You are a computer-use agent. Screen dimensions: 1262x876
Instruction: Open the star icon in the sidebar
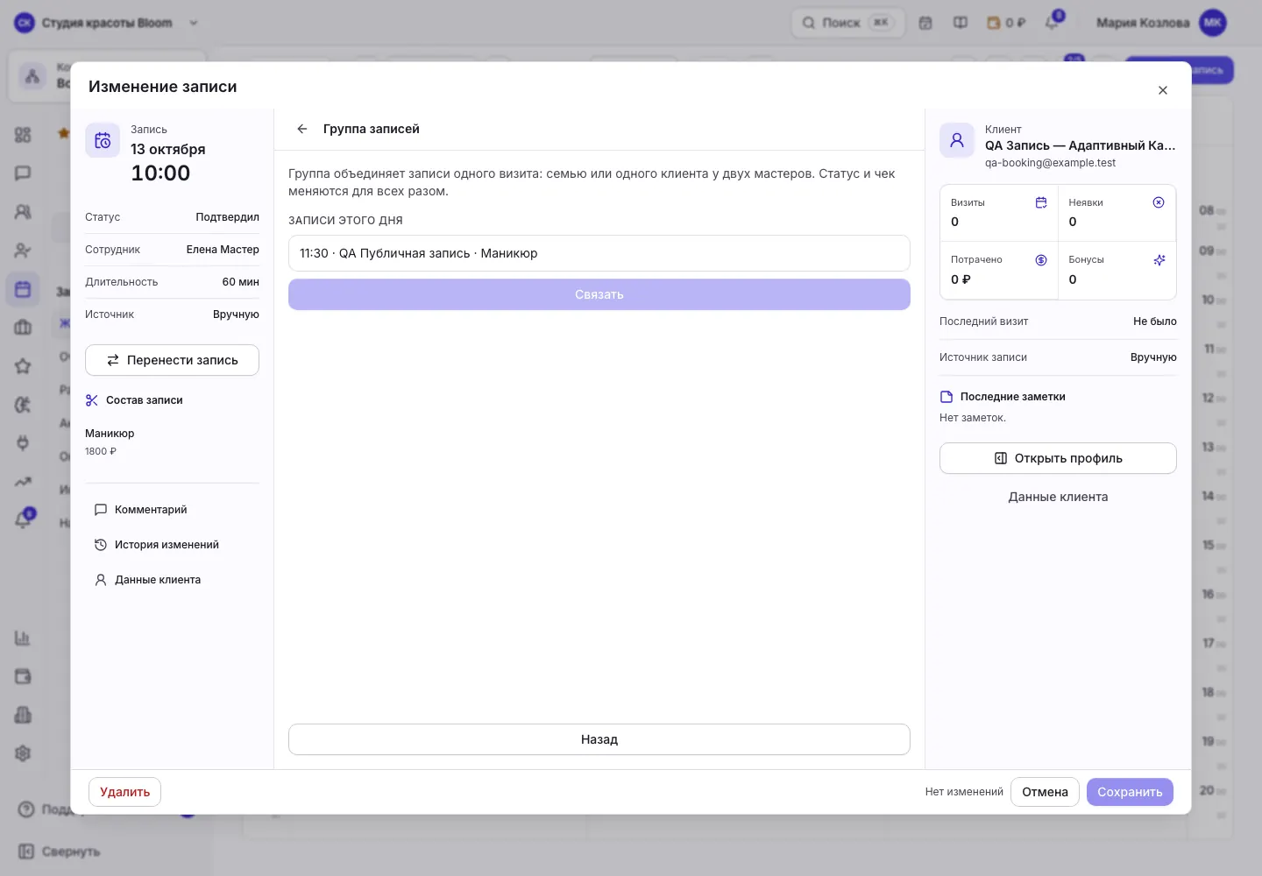(x=23, y=366)
